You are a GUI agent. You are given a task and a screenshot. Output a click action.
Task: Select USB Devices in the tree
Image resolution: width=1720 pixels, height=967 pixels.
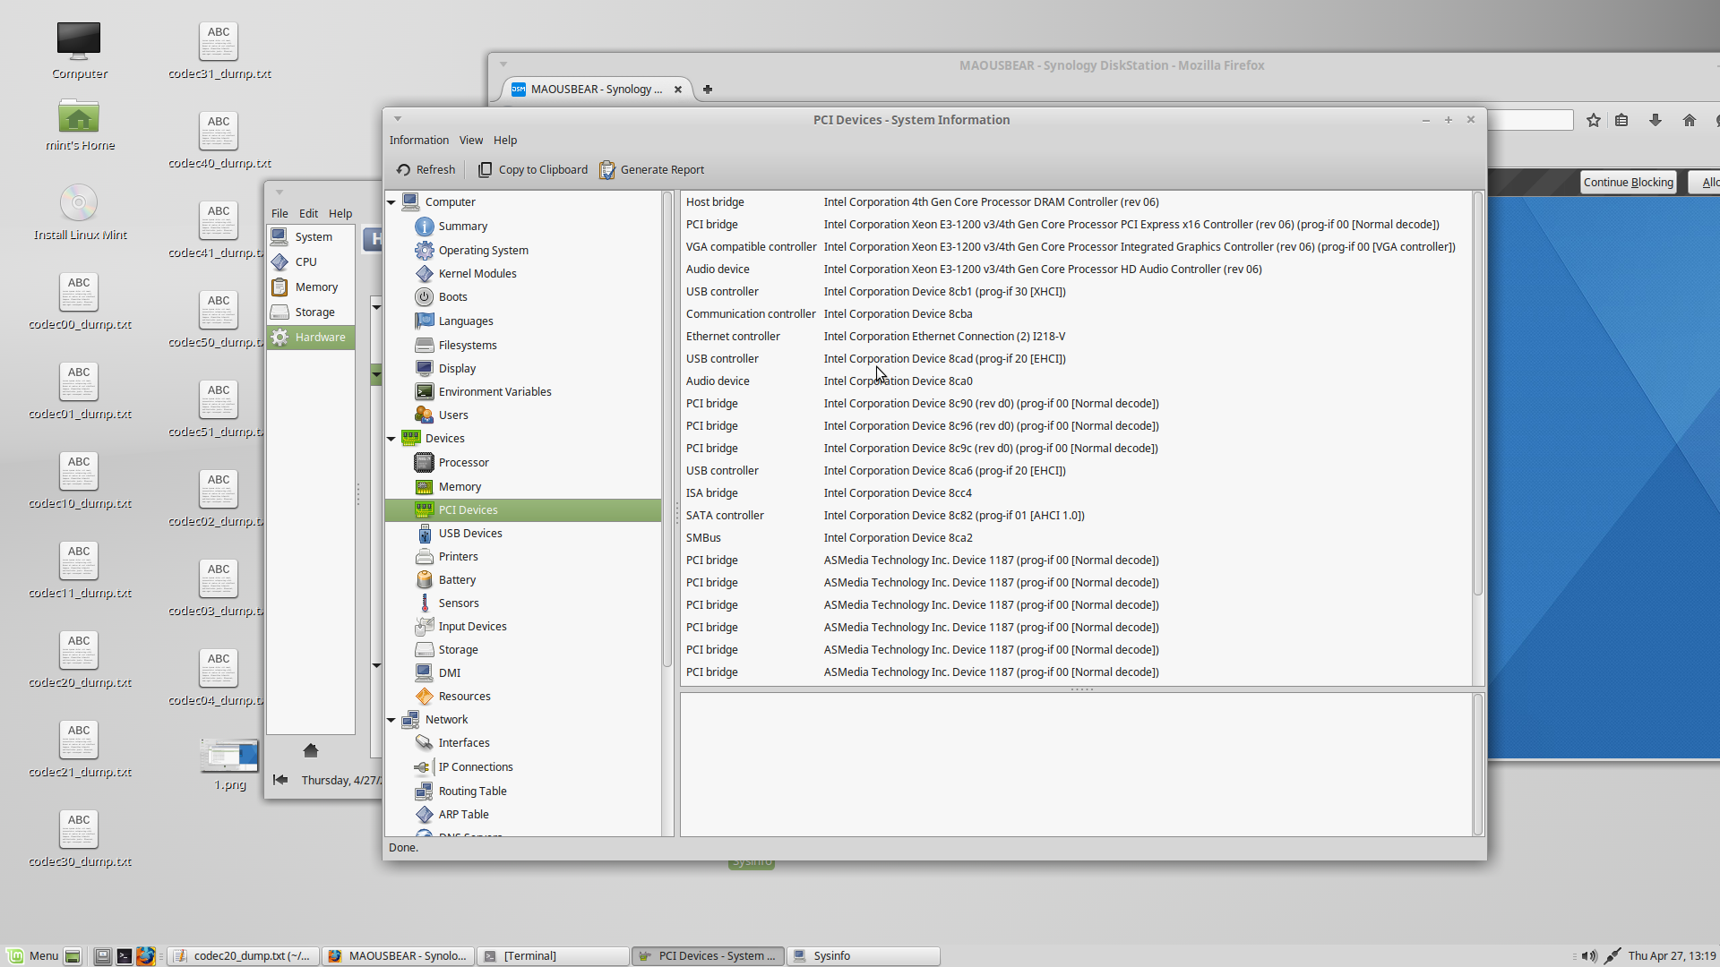point(469,534)
